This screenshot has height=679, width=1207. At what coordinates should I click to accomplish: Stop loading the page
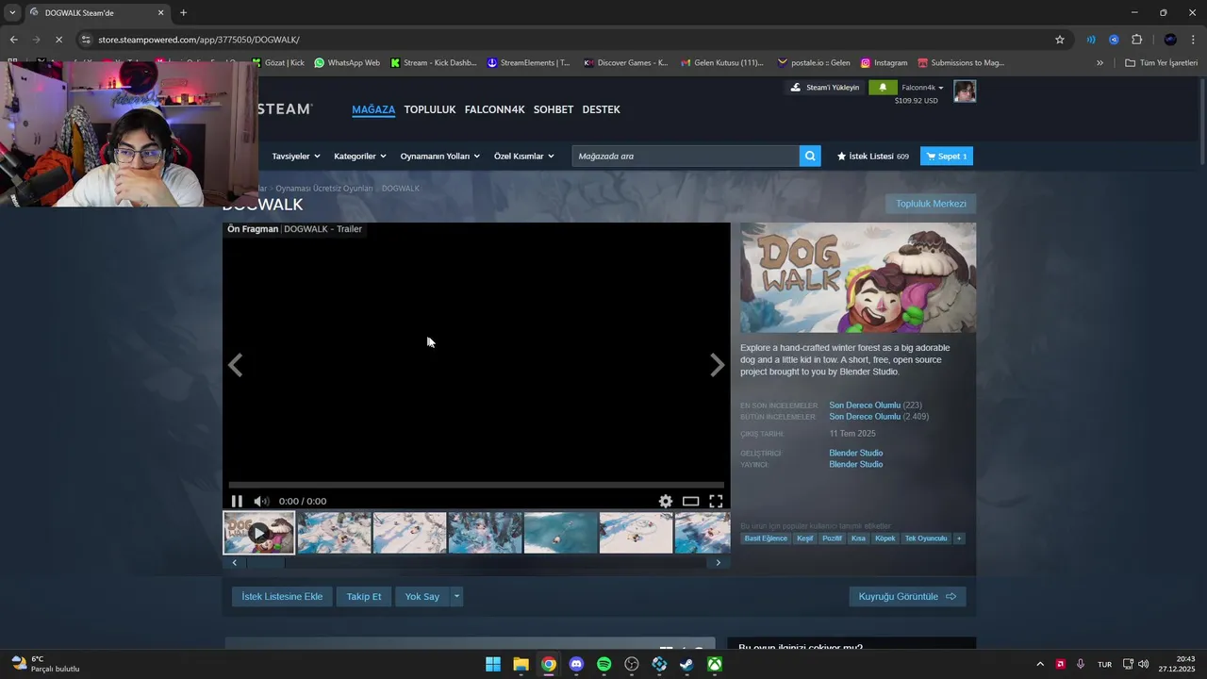(x=58, y=40)
